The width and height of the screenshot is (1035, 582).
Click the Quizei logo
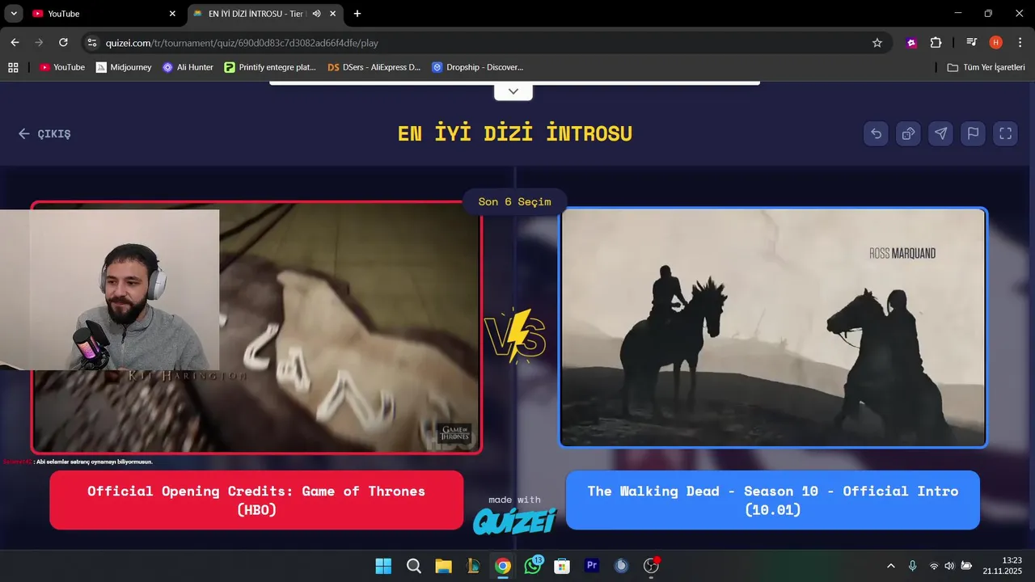point(514,521)
